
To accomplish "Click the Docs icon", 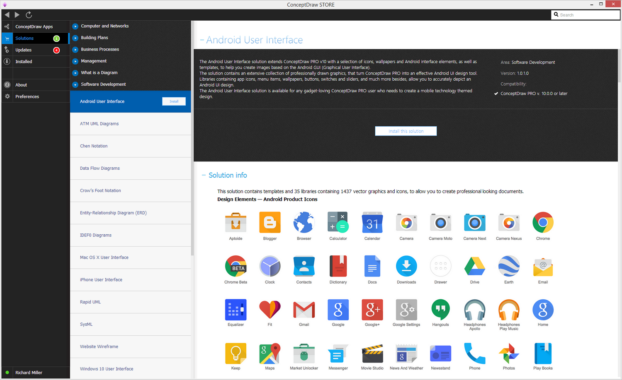I will (372, 266).
